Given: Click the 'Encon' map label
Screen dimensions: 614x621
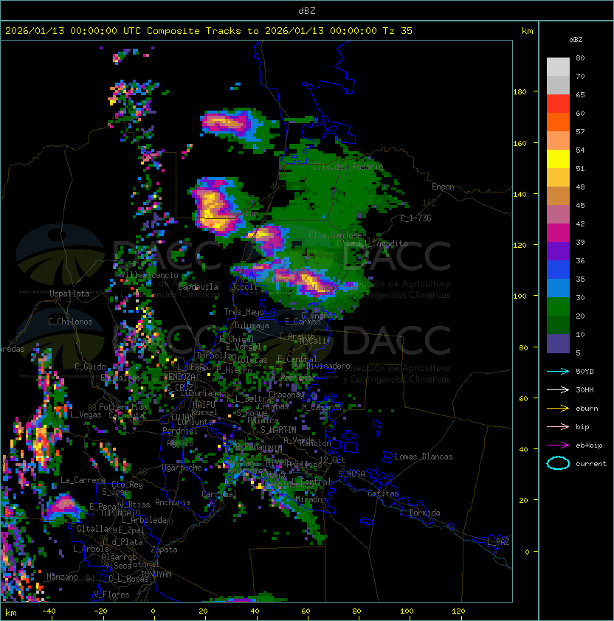Looking at the screenshot, I should (x=443, y=187).
